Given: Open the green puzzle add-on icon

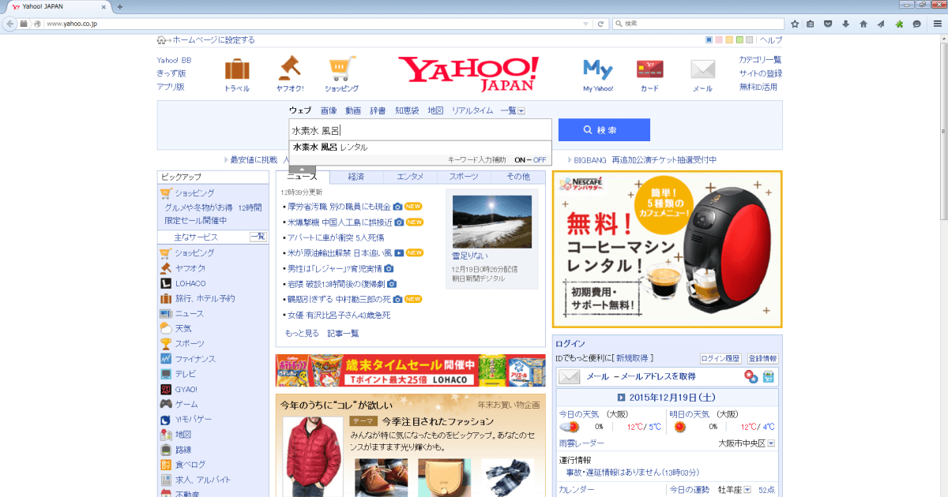Looking at the screenshot, I should tap(899, 24).
